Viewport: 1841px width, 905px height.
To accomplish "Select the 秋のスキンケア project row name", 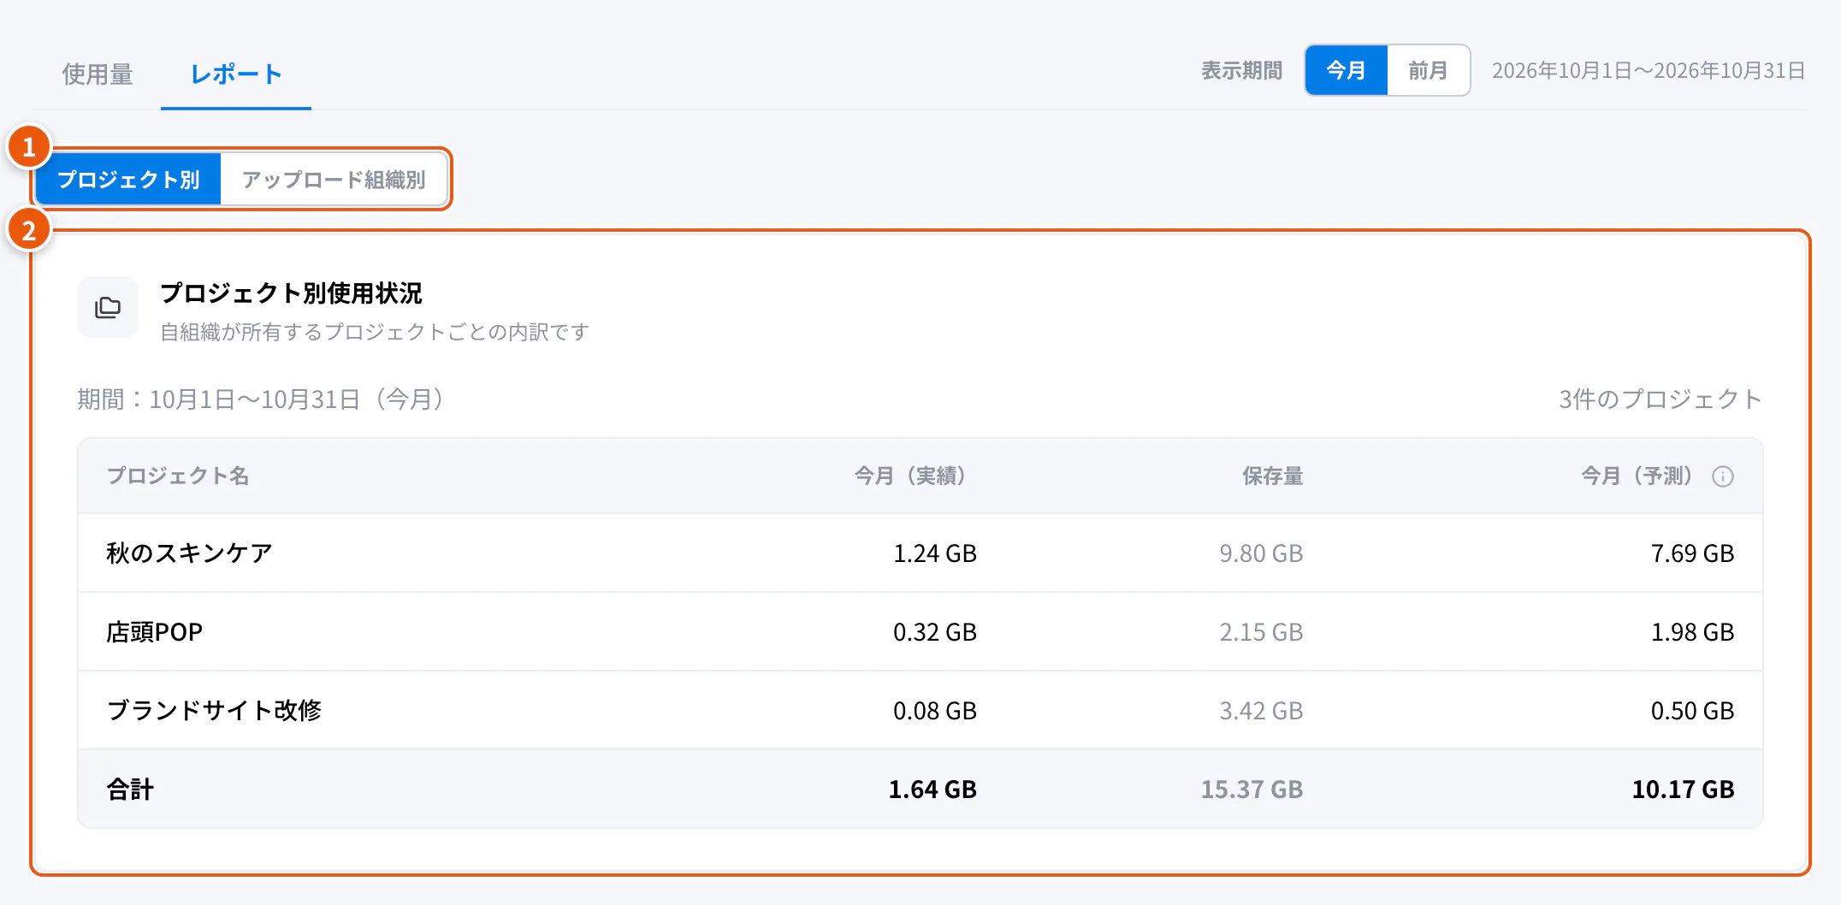I will point(189,553).
